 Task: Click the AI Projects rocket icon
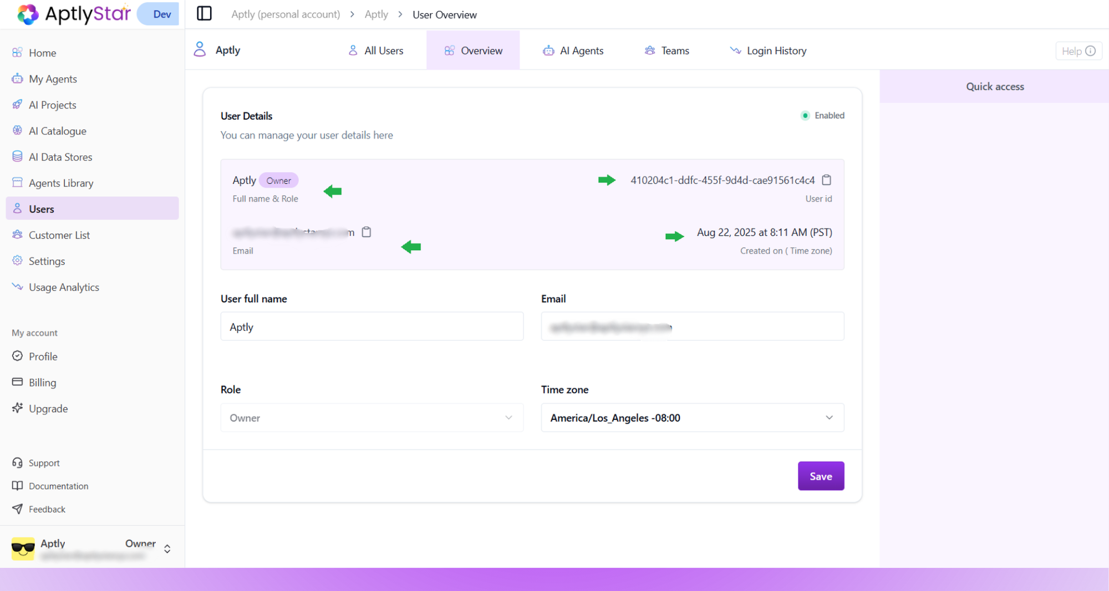(x=17, y=105)
